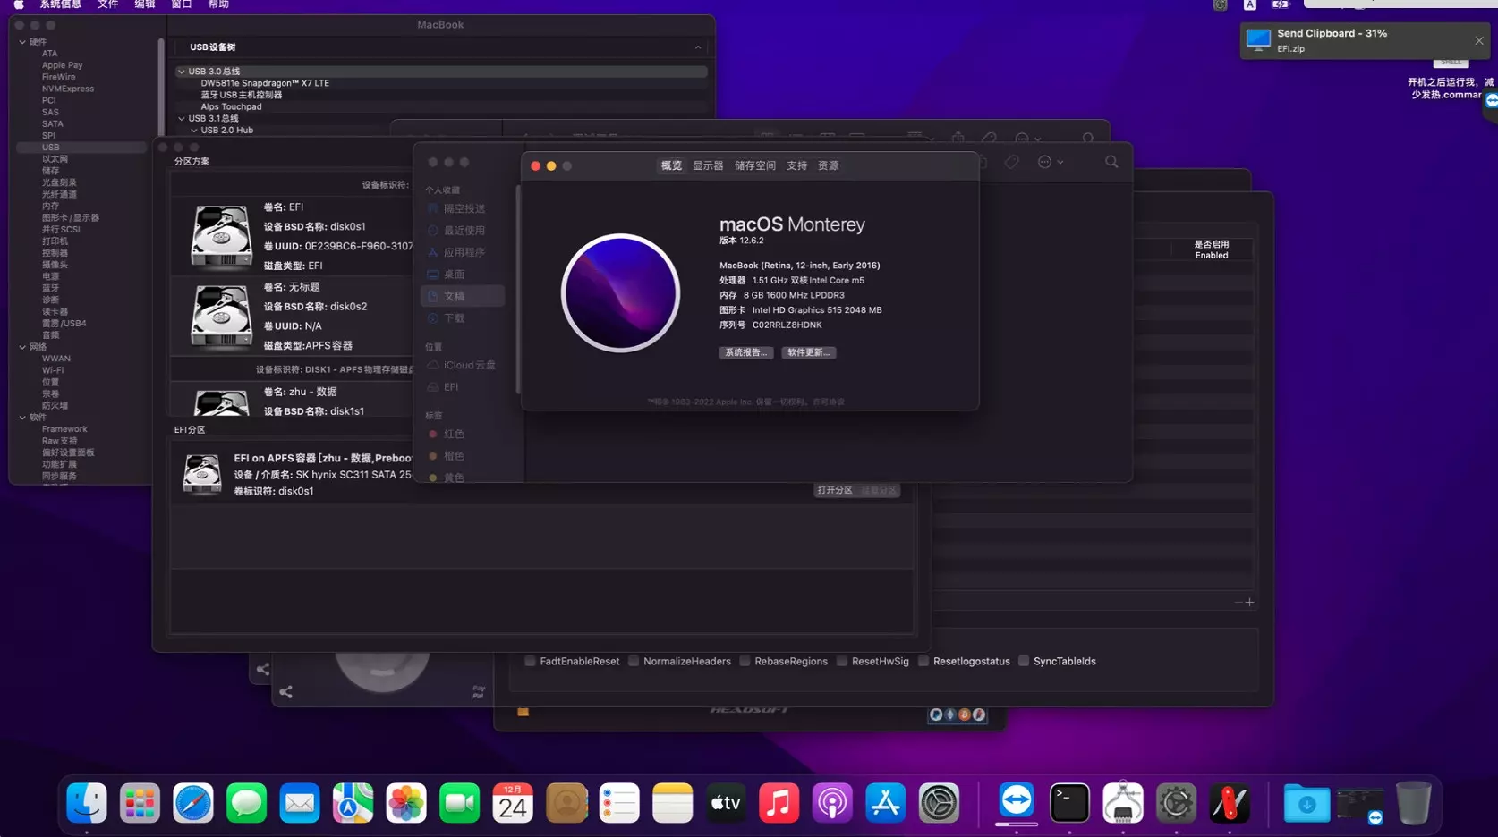Image resolution: width=1498 pixels, height=837 pixels.
Task: Open Launchpad from the Dock
Action: (x=139, y=803)
